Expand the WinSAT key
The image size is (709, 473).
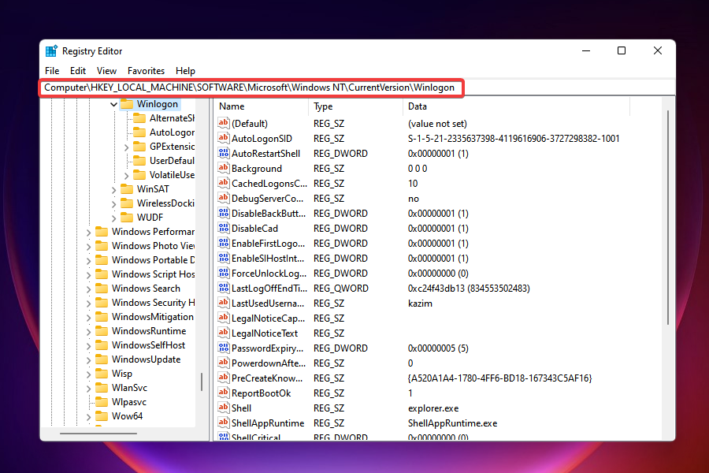click(113, 190)
